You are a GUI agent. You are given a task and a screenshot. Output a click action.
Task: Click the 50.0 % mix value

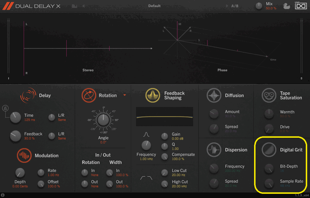[x=271, y=8]
